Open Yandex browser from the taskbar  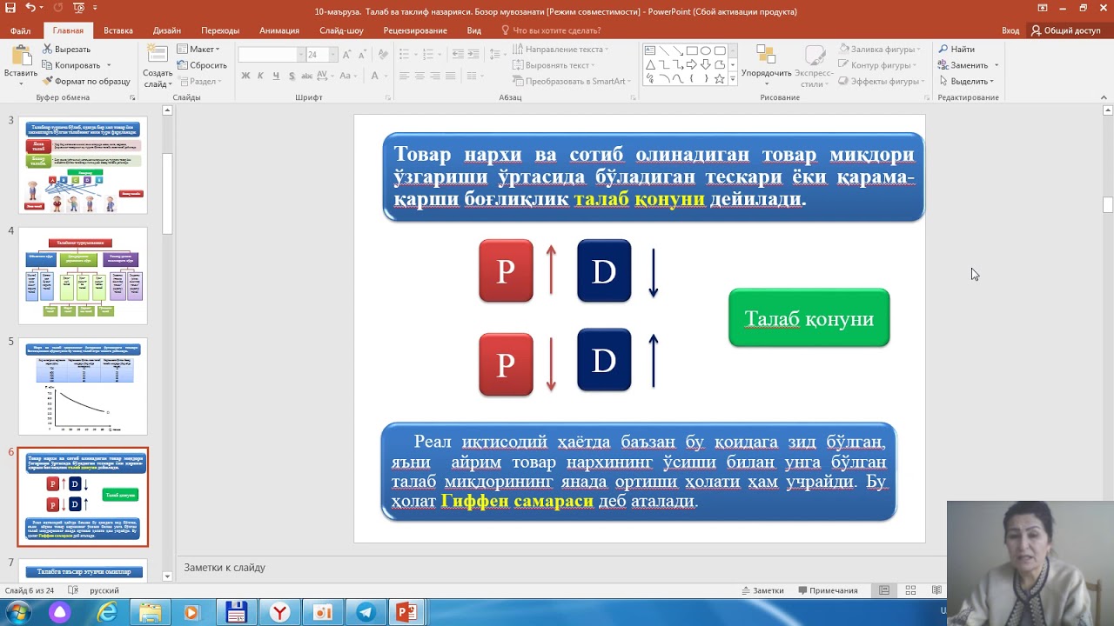tap(279, 613)
